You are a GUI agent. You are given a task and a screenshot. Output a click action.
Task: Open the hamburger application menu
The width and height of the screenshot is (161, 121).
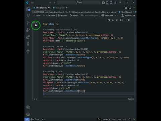click(33, 2)
